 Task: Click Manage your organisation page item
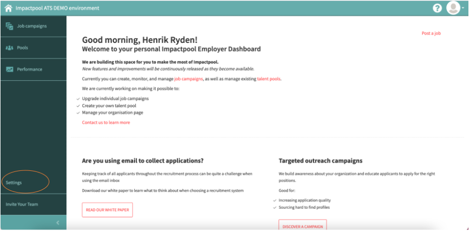(x=112, y=113)
